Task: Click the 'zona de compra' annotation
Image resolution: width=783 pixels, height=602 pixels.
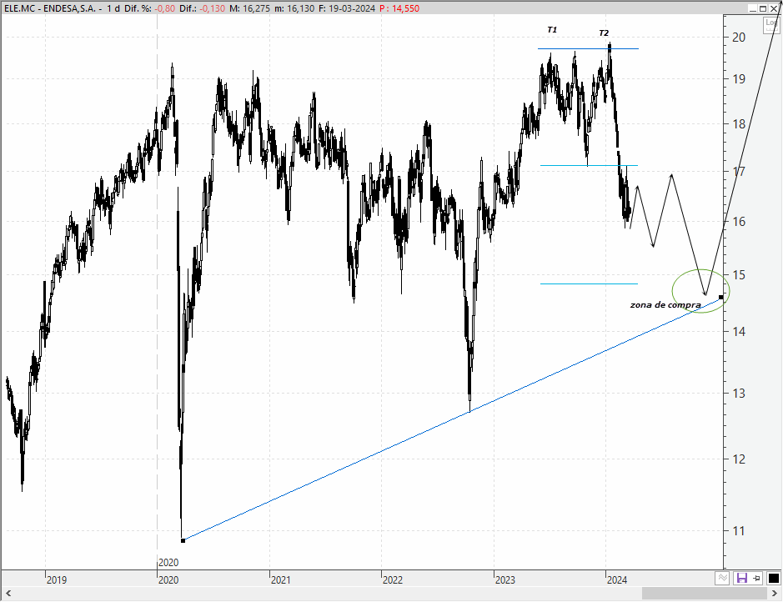Action: pos(665,304)
